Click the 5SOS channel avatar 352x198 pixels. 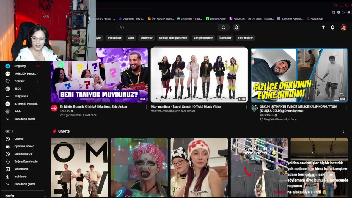(8, 89)
